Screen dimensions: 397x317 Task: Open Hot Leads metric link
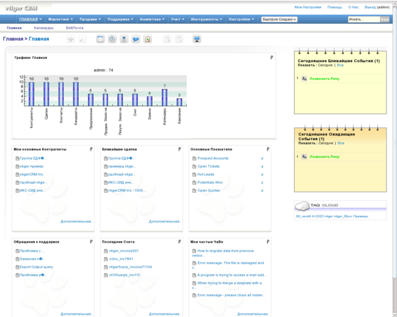(x=206, y=174)
